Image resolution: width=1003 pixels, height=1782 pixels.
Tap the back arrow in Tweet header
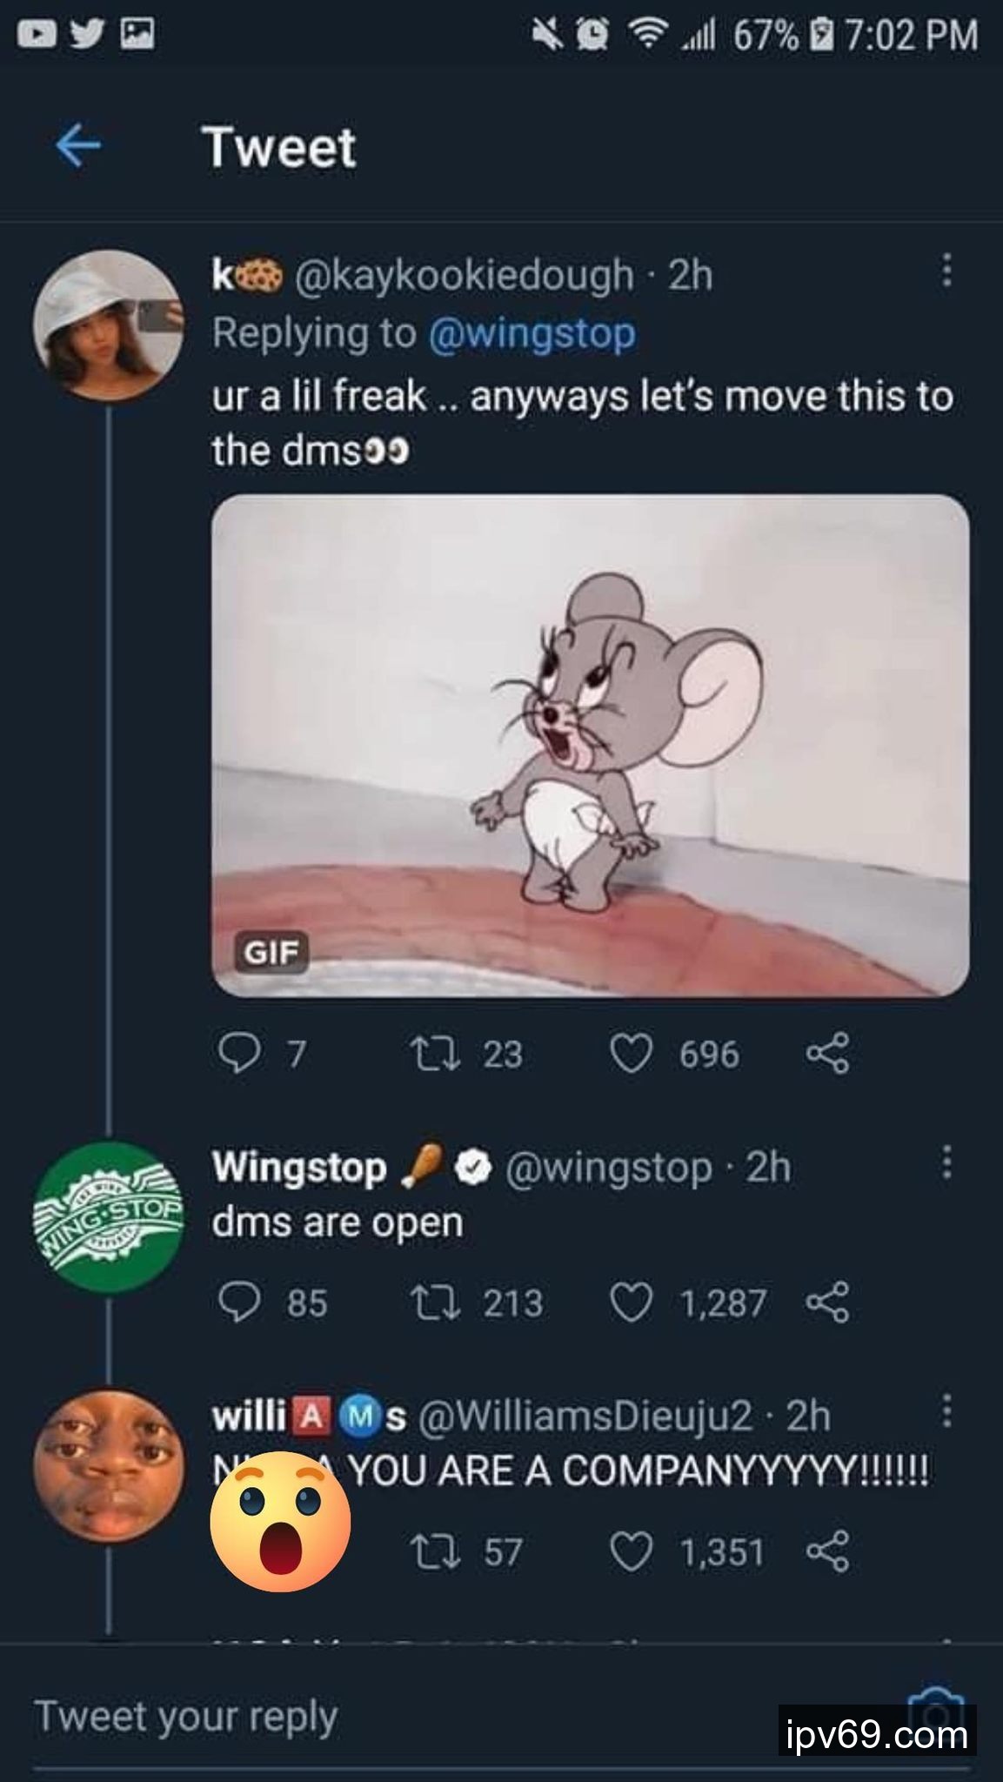click(77, 145)
